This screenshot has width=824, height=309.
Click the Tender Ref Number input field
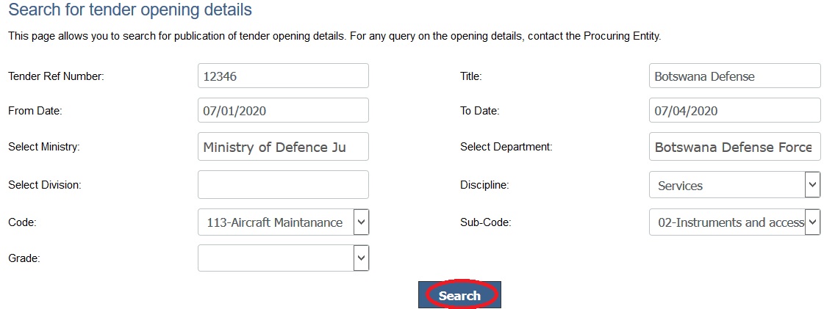click(x=283, y=76)
